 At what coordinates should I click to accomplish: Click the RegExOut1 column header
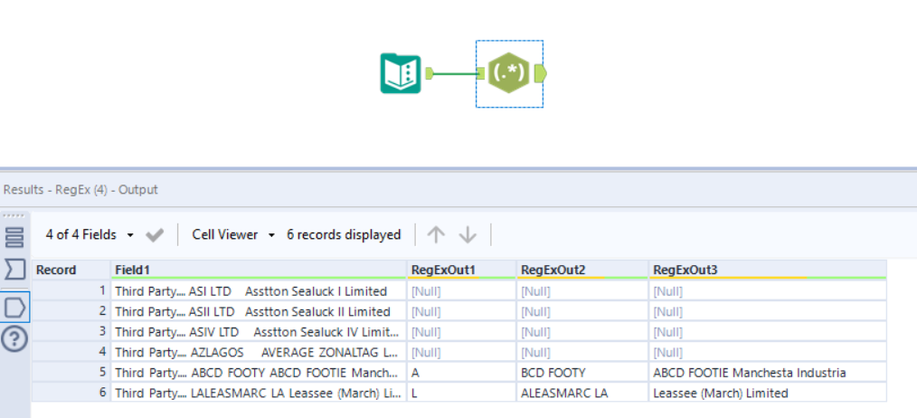pos(461,270)
